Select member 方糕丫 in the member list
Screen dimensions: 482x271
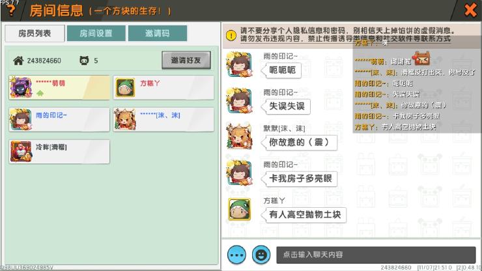163,87
